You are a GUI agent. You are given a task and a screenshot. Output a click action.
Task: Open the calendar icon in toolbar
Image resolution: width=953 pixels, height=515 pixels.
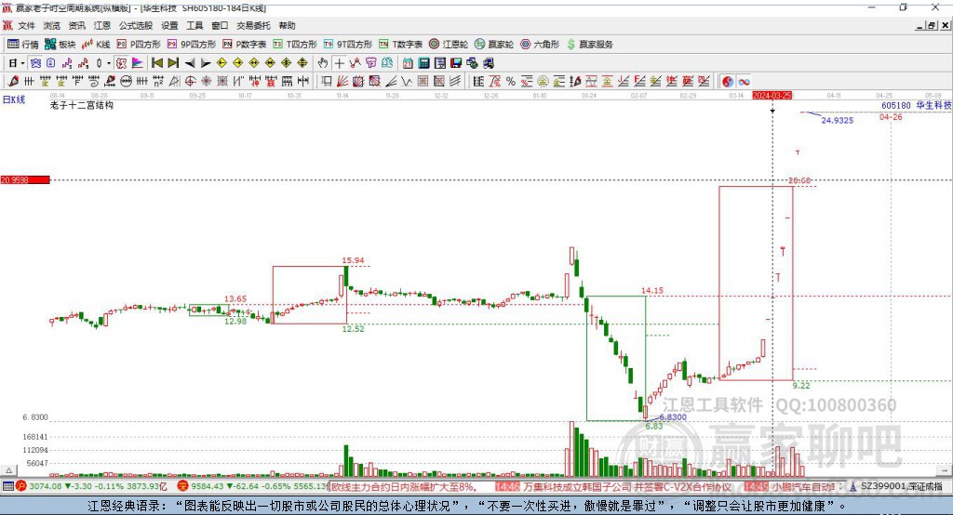click(408, 63)
